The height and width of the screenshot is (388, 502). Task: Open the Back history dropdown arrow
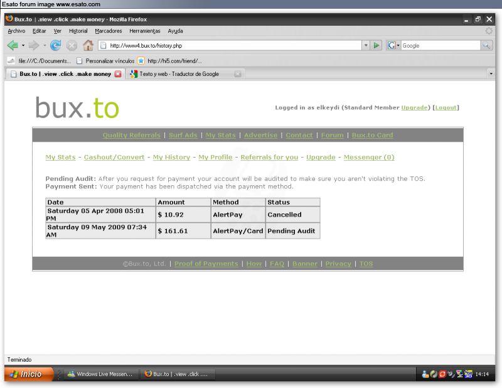click(23, 45)
